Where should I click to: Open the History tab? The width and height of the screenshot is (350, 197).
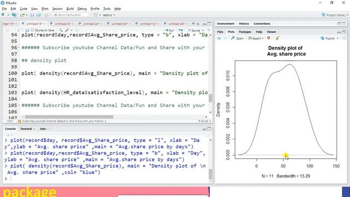(244, 24)
